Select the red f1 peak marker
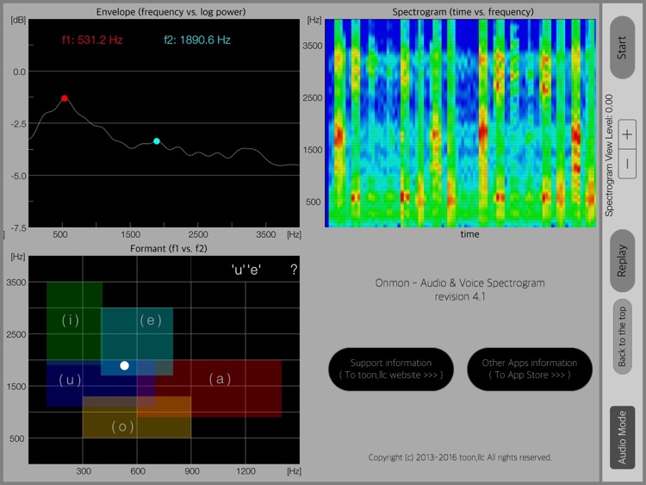 pyautogui.click(x=64, y=98)
